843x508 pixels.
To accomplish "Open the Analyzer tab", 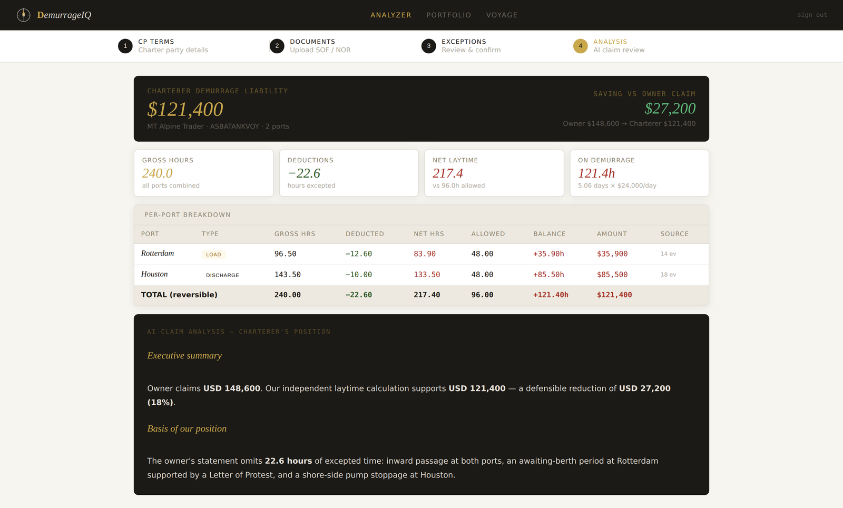I will [x=391, y=15].
